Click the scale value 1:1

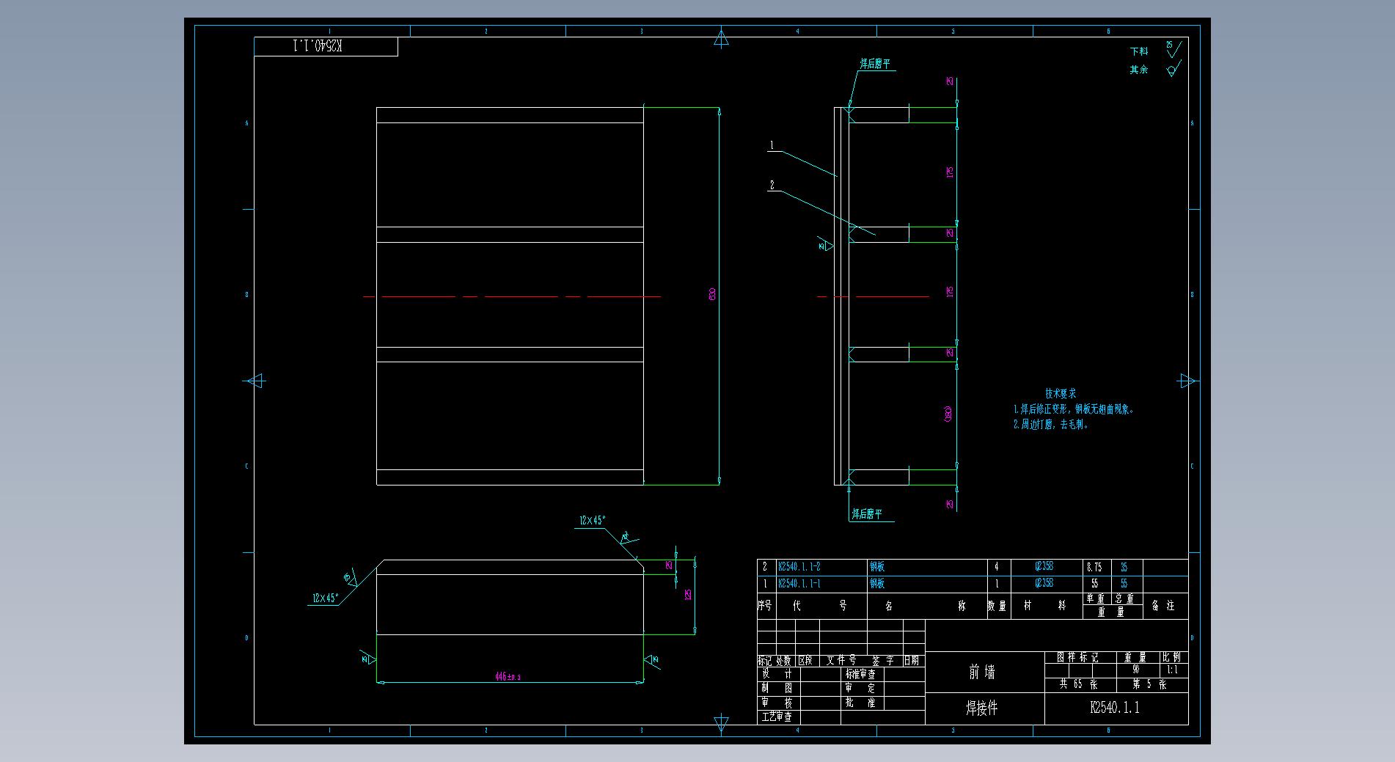tap(1172, 670)
